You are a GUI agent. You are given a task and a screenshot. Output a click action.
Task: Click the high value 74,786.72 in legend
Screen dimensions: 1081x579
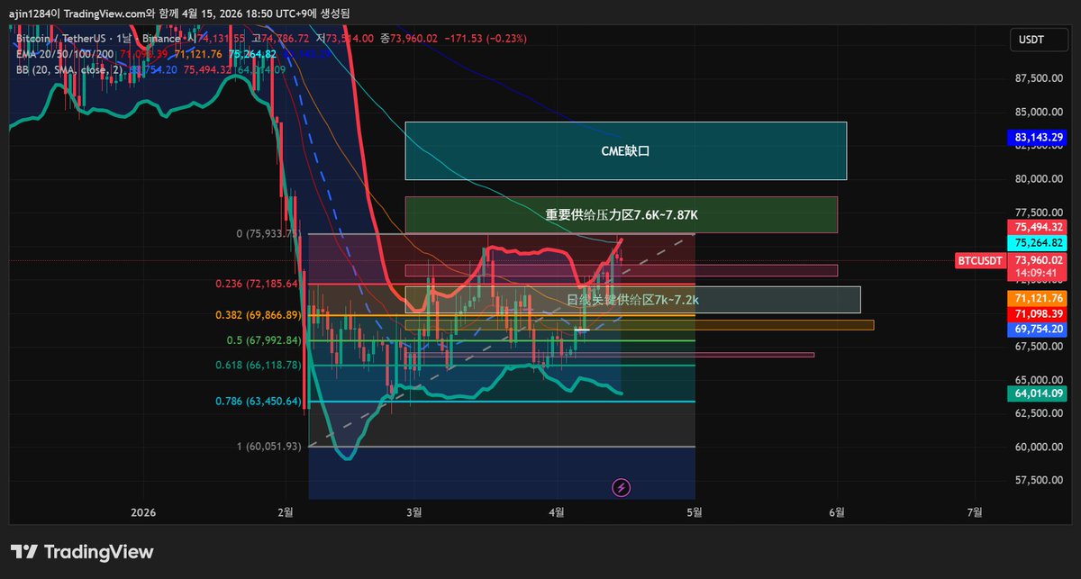[x=286, y=39]
